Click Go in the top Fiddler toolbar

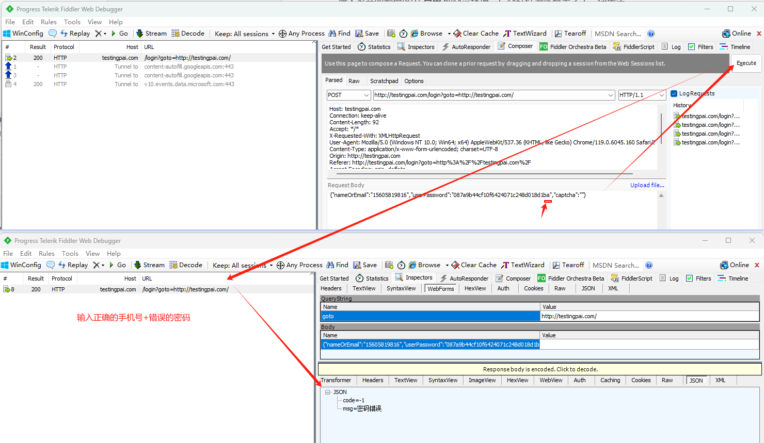click(x=119, y=34)
